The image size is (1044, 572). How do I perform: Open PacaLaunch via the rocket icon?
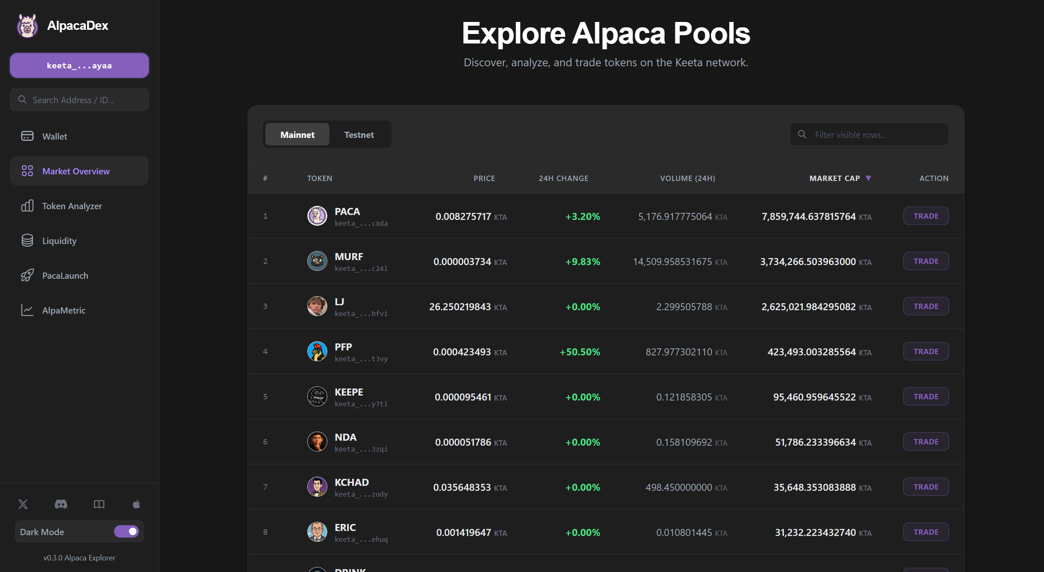point(27,275)
